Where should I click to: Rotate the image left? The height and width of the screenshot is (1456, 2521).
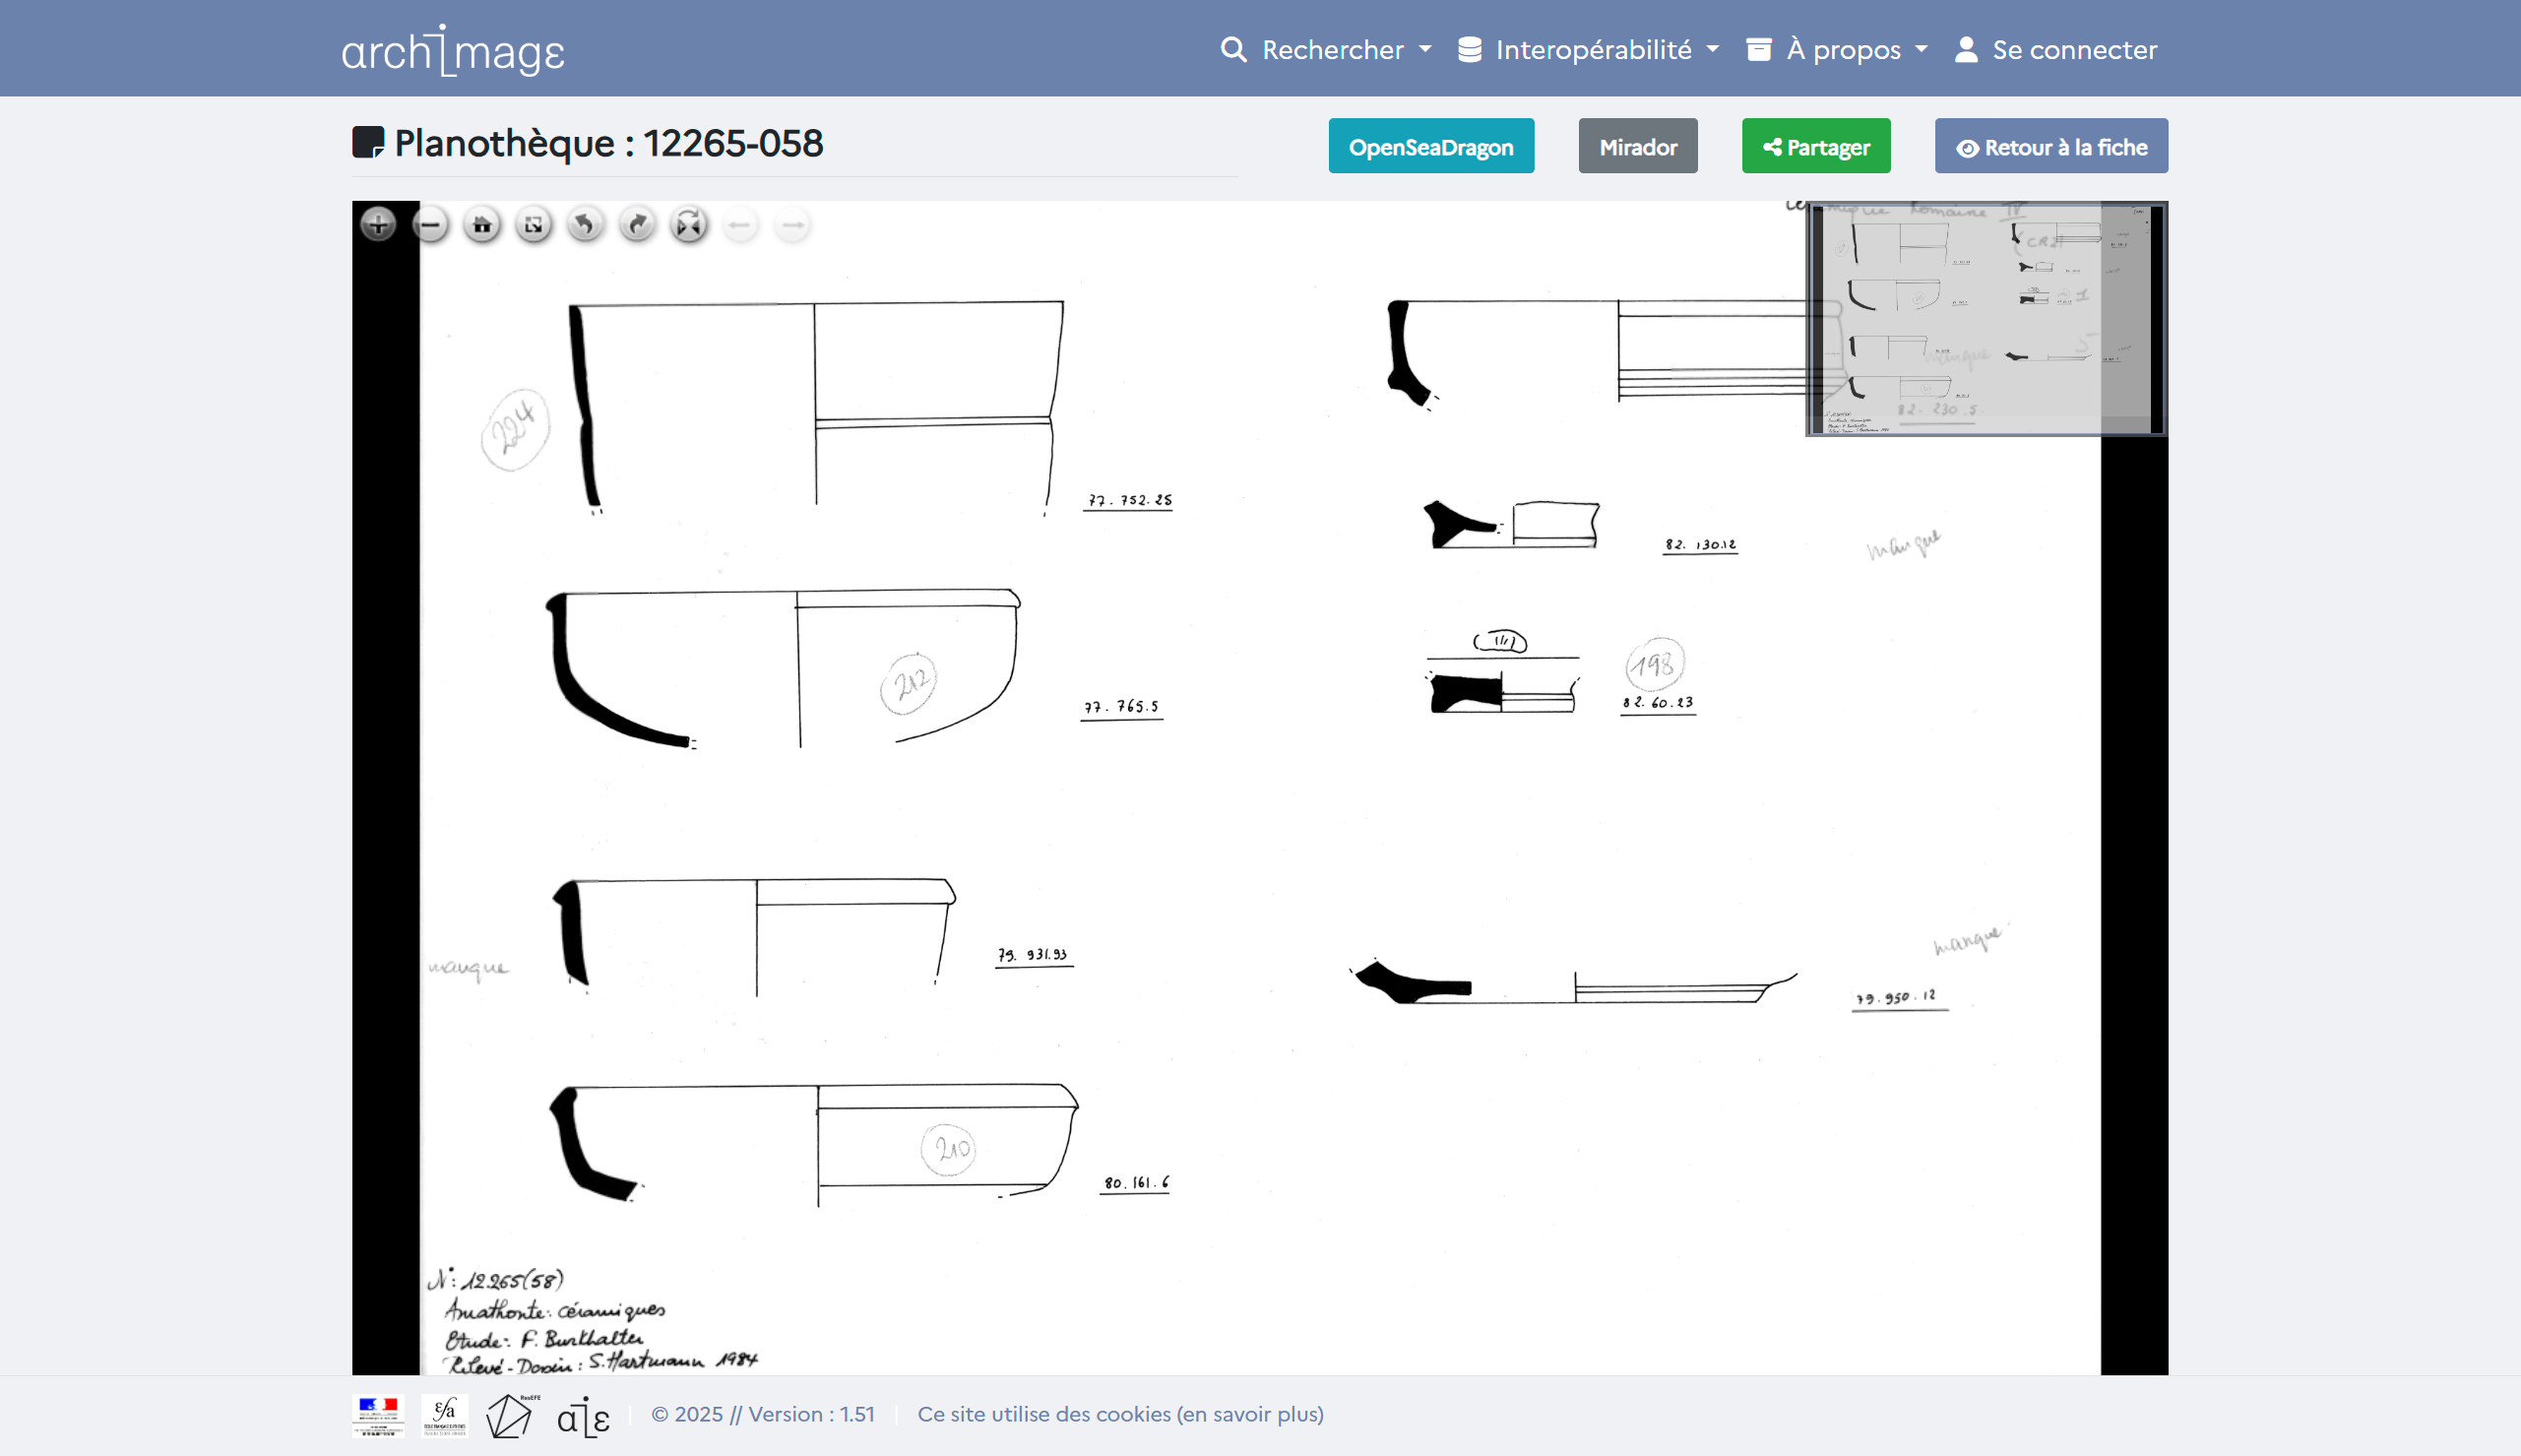tap(586, 225)
